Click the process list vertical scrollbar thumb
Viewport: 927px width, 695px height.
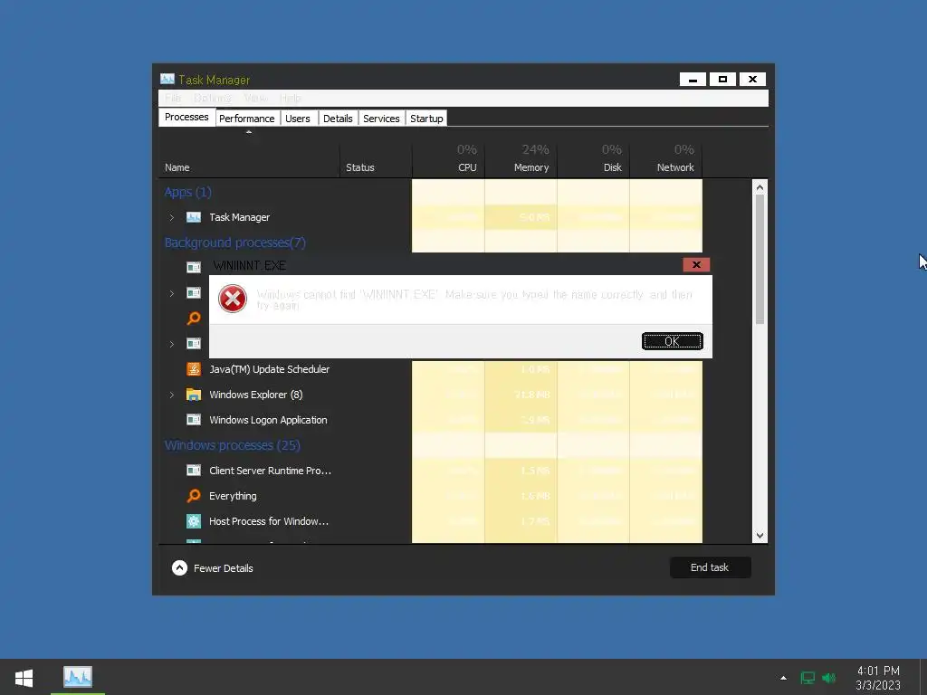[760, 259]
